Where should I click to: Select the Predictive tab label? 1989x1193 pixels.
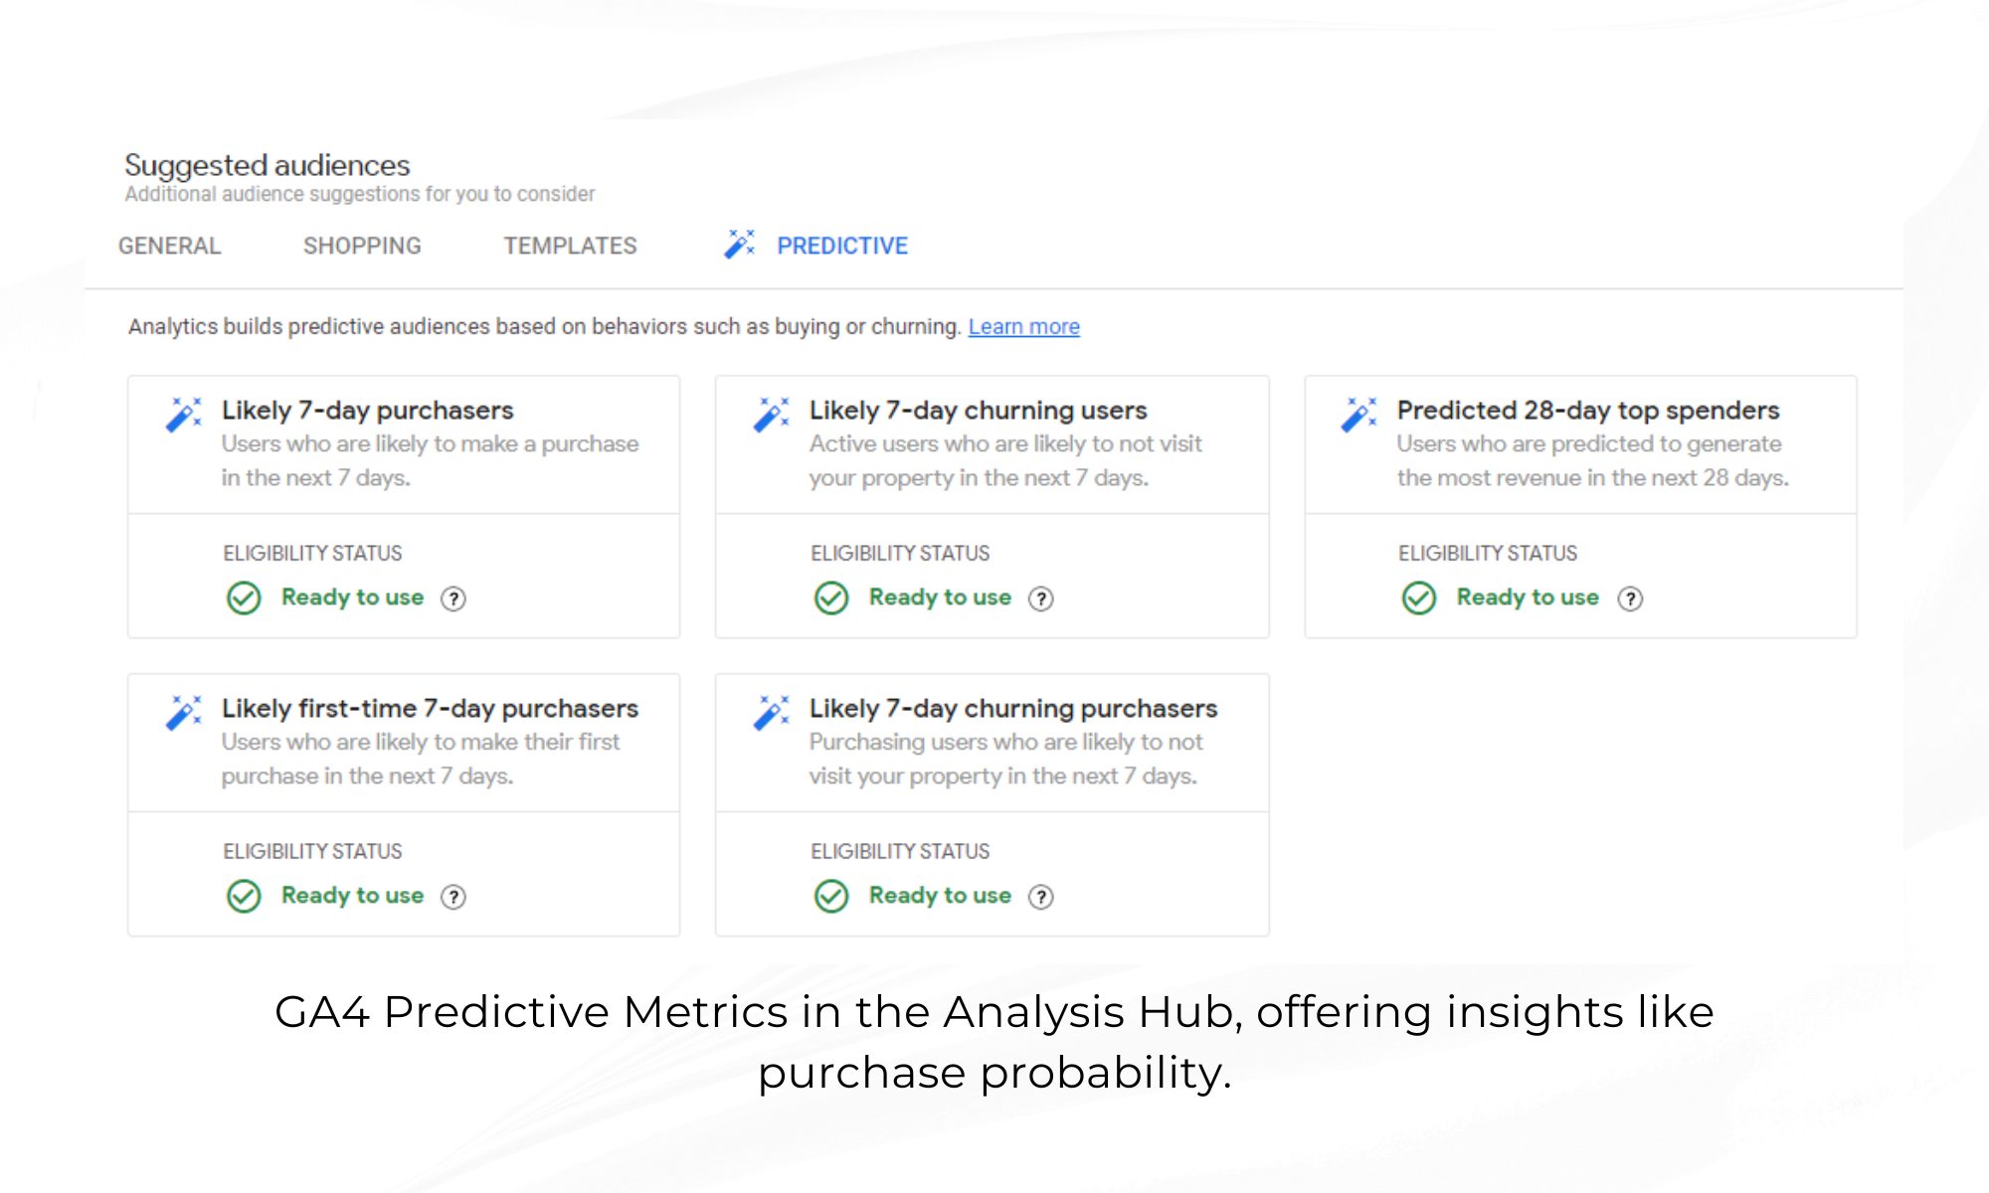[842, 246]
